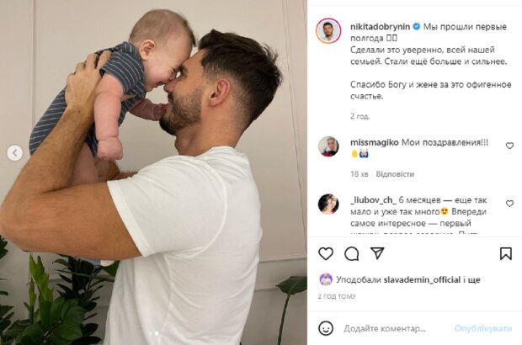Open the emoji picker smiley icon

tap(326, 328)
